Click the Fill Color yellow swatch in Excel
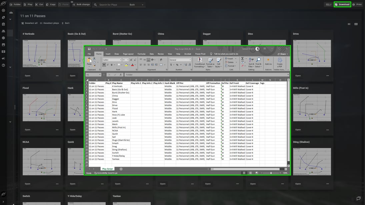The width and height of the screenshot is (365, 205). 126,65
